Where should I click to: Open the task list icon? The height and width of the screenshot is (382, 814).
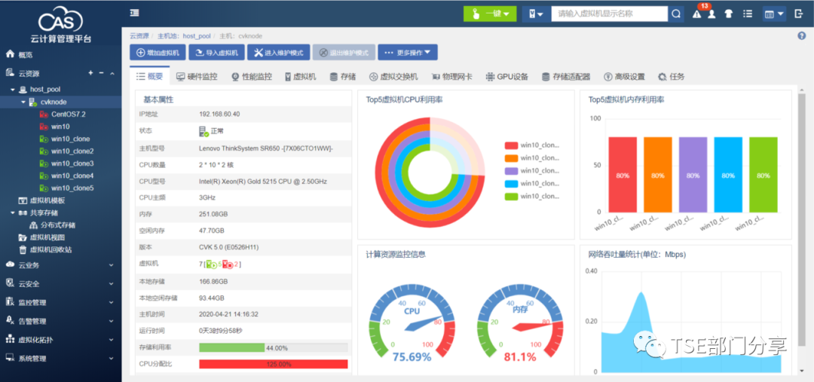click(x=748, y=14)
